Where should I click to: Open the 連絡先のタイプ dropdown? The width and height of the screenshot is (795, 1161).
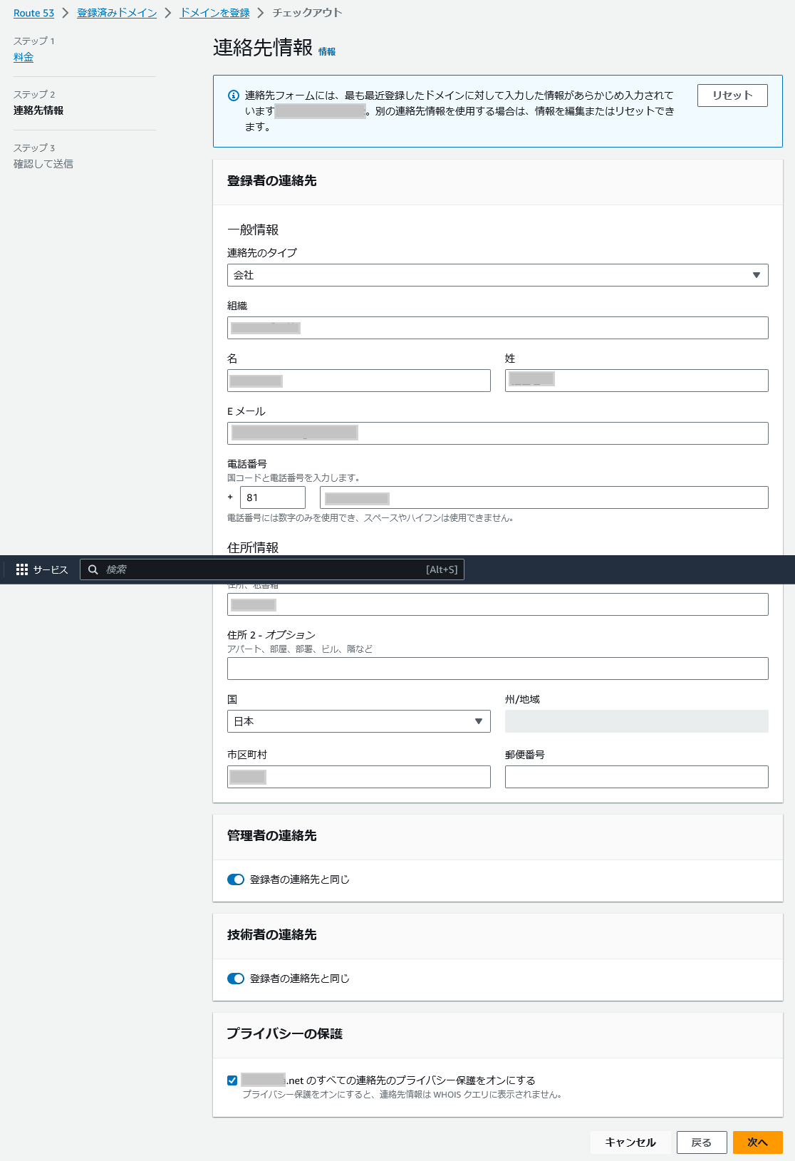tap(497, 275)
